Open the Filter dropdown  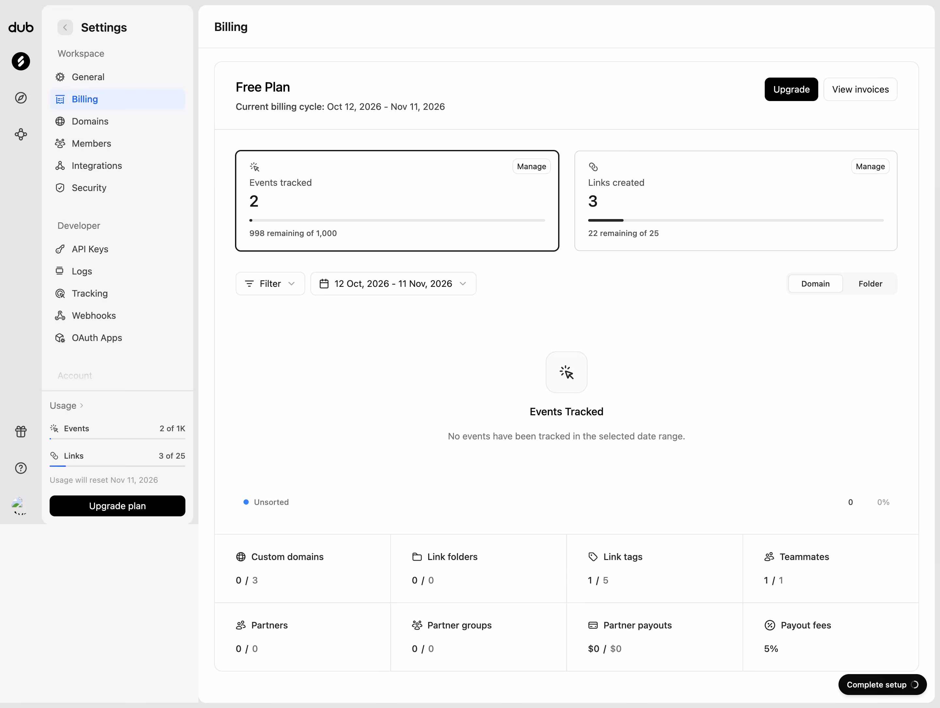270,284
